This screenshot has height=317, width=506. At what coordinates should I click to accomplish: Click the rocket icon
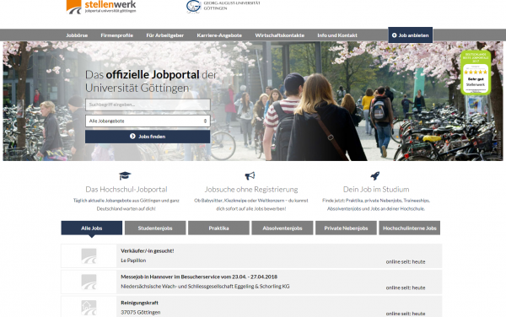pos(375,175)
